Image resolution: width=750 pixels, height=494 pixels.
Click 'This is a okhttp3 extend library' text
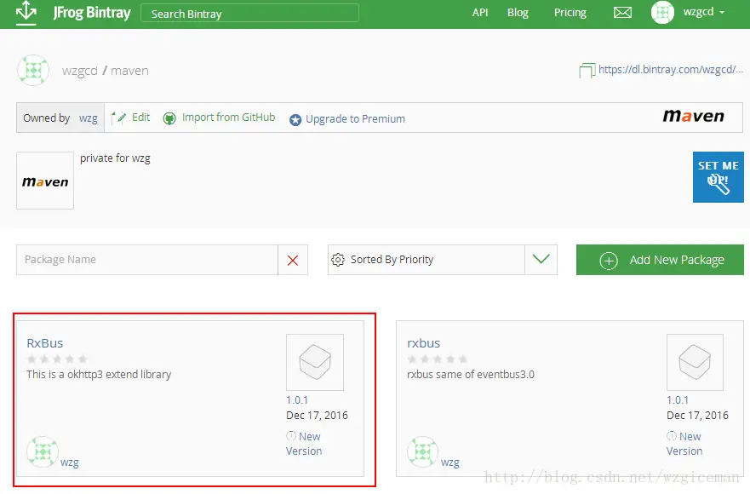(99, 374)
